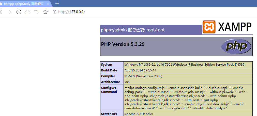Go forward to the next page
Screen dimensions: 257x116
10,12
